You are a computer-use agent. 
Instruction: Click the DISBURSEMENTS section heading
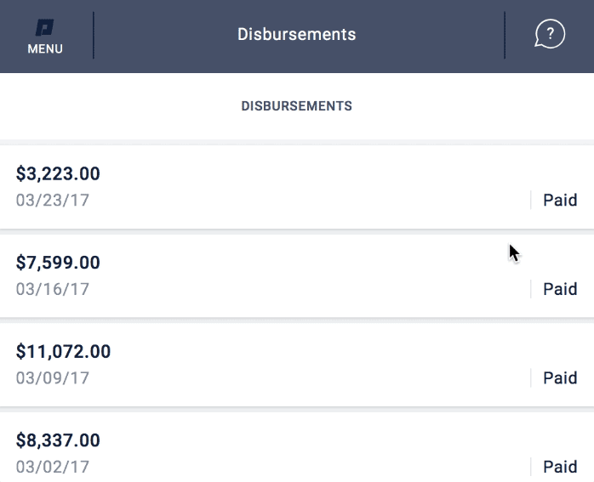(297, 106)
